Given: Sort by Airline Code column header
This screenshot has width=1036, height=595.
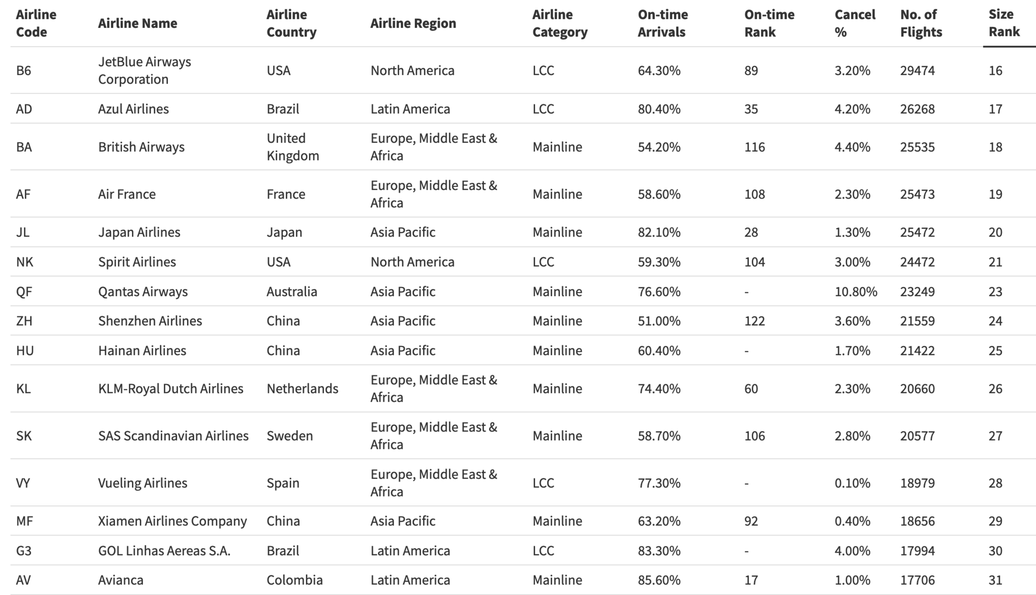Looking at the screenshot, I should click(36, 23).
